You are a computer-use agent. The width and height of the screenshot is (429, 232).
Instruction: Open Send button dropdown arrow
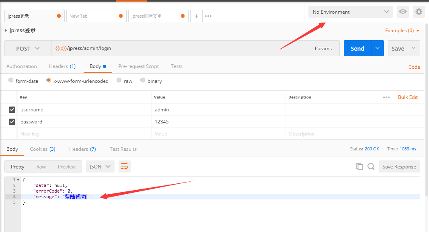(378, 48)
